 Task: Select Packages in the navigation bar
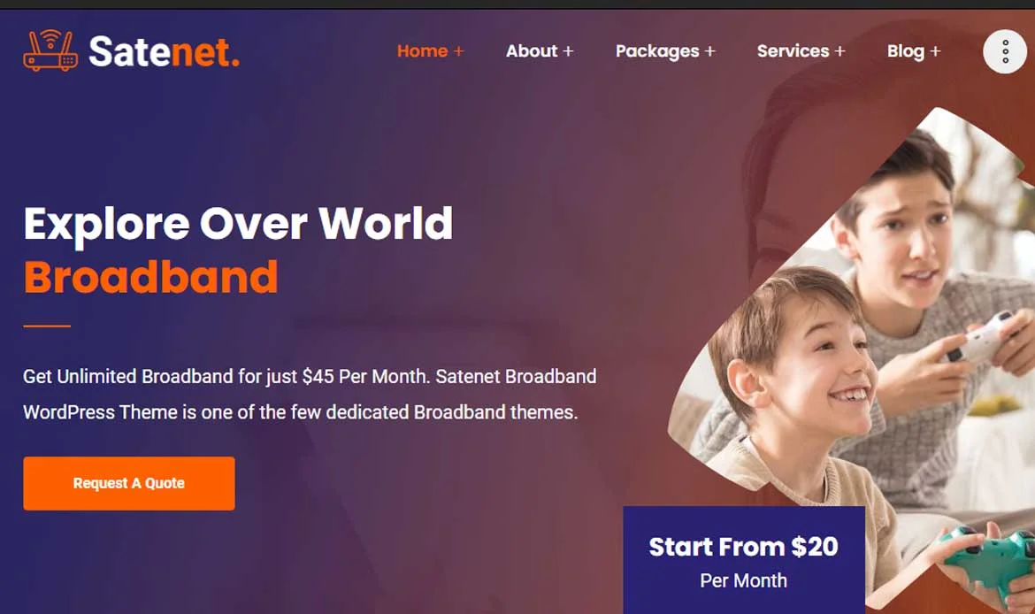[657, 51]
